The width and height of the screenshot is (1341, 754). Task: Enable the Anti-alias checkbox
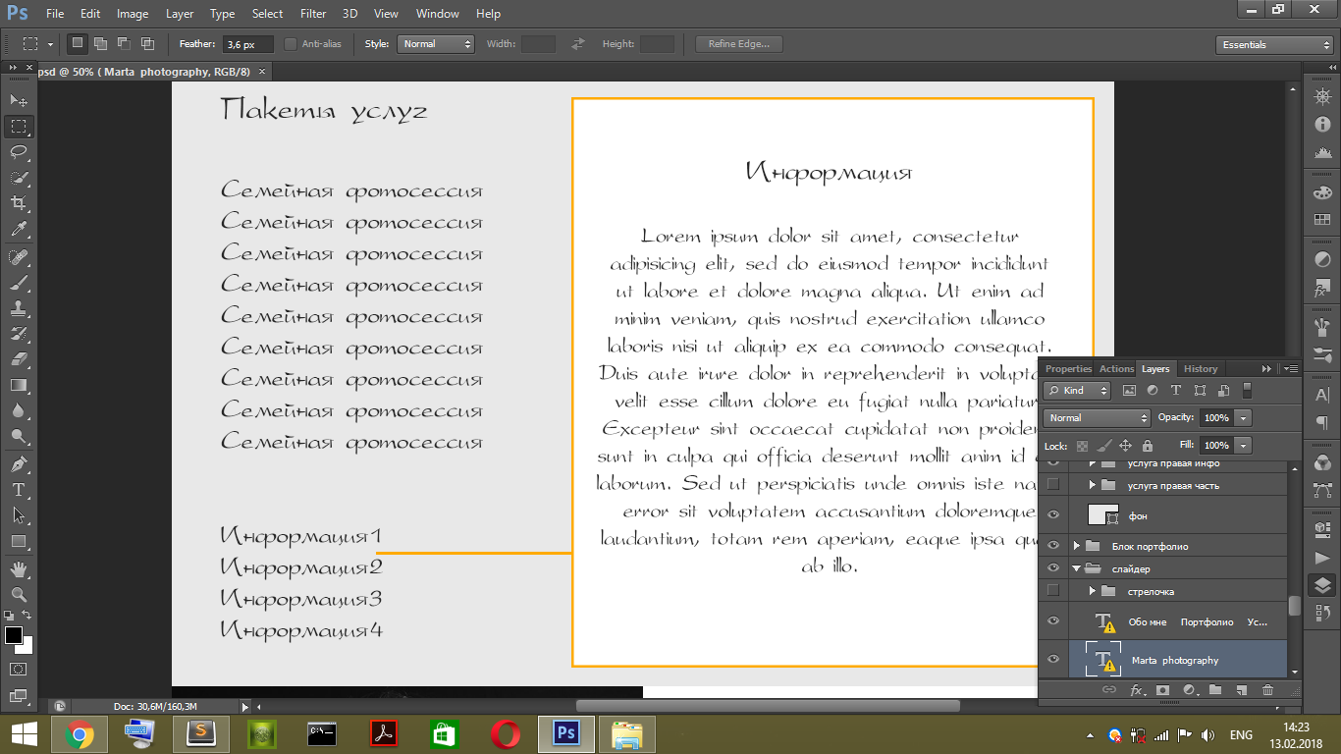click(291, 44)
